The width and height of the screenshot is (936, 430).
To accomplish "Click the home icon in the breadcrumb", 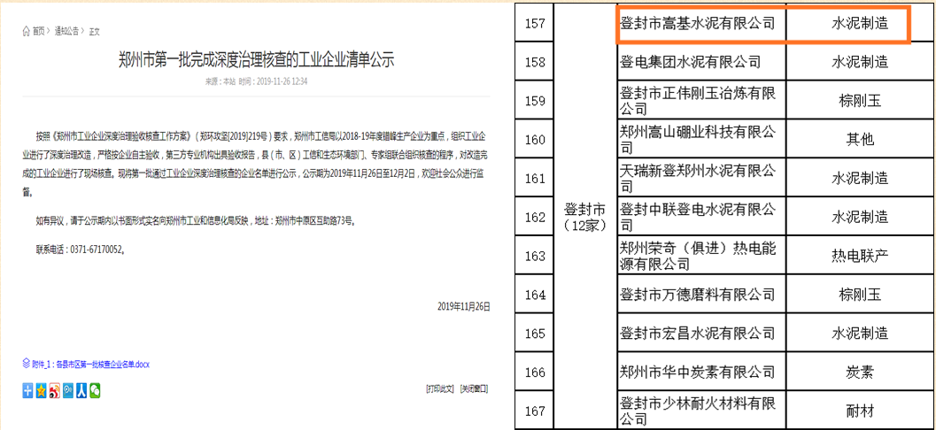I will tap(27, 31).
